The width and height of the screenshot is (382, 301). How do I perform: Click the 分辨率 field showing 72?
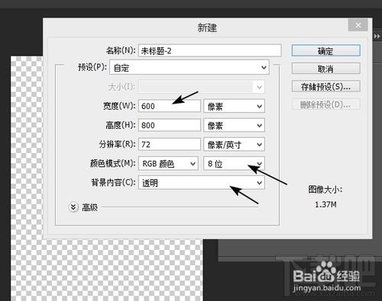click(x=170, y=144)
